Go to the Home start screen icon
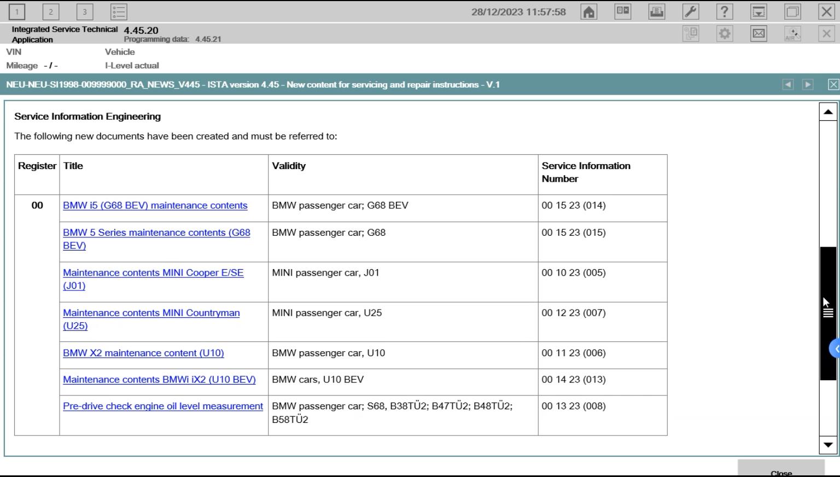The width and height of the screenshot is (840, 477). tap(589, 11)
